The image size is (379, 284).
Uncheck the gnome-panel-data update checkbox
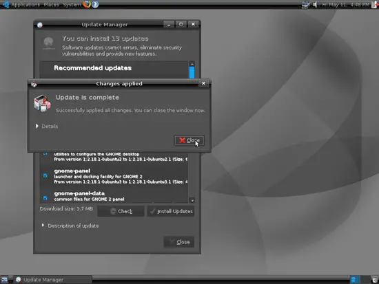click(x=45, y=198)
